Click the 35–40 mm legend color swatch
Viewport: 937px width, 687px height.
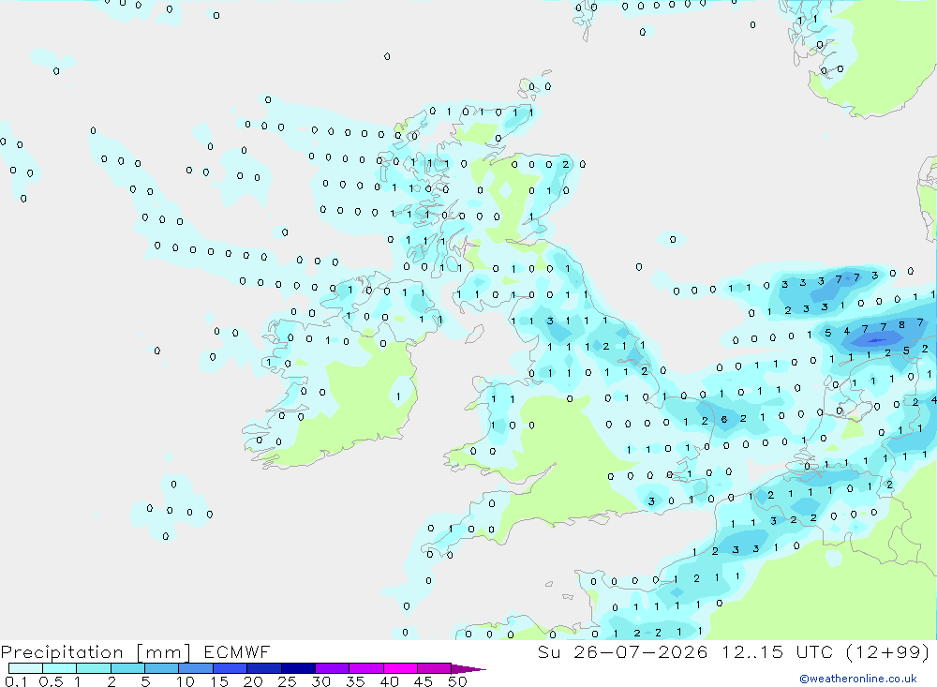366,668
